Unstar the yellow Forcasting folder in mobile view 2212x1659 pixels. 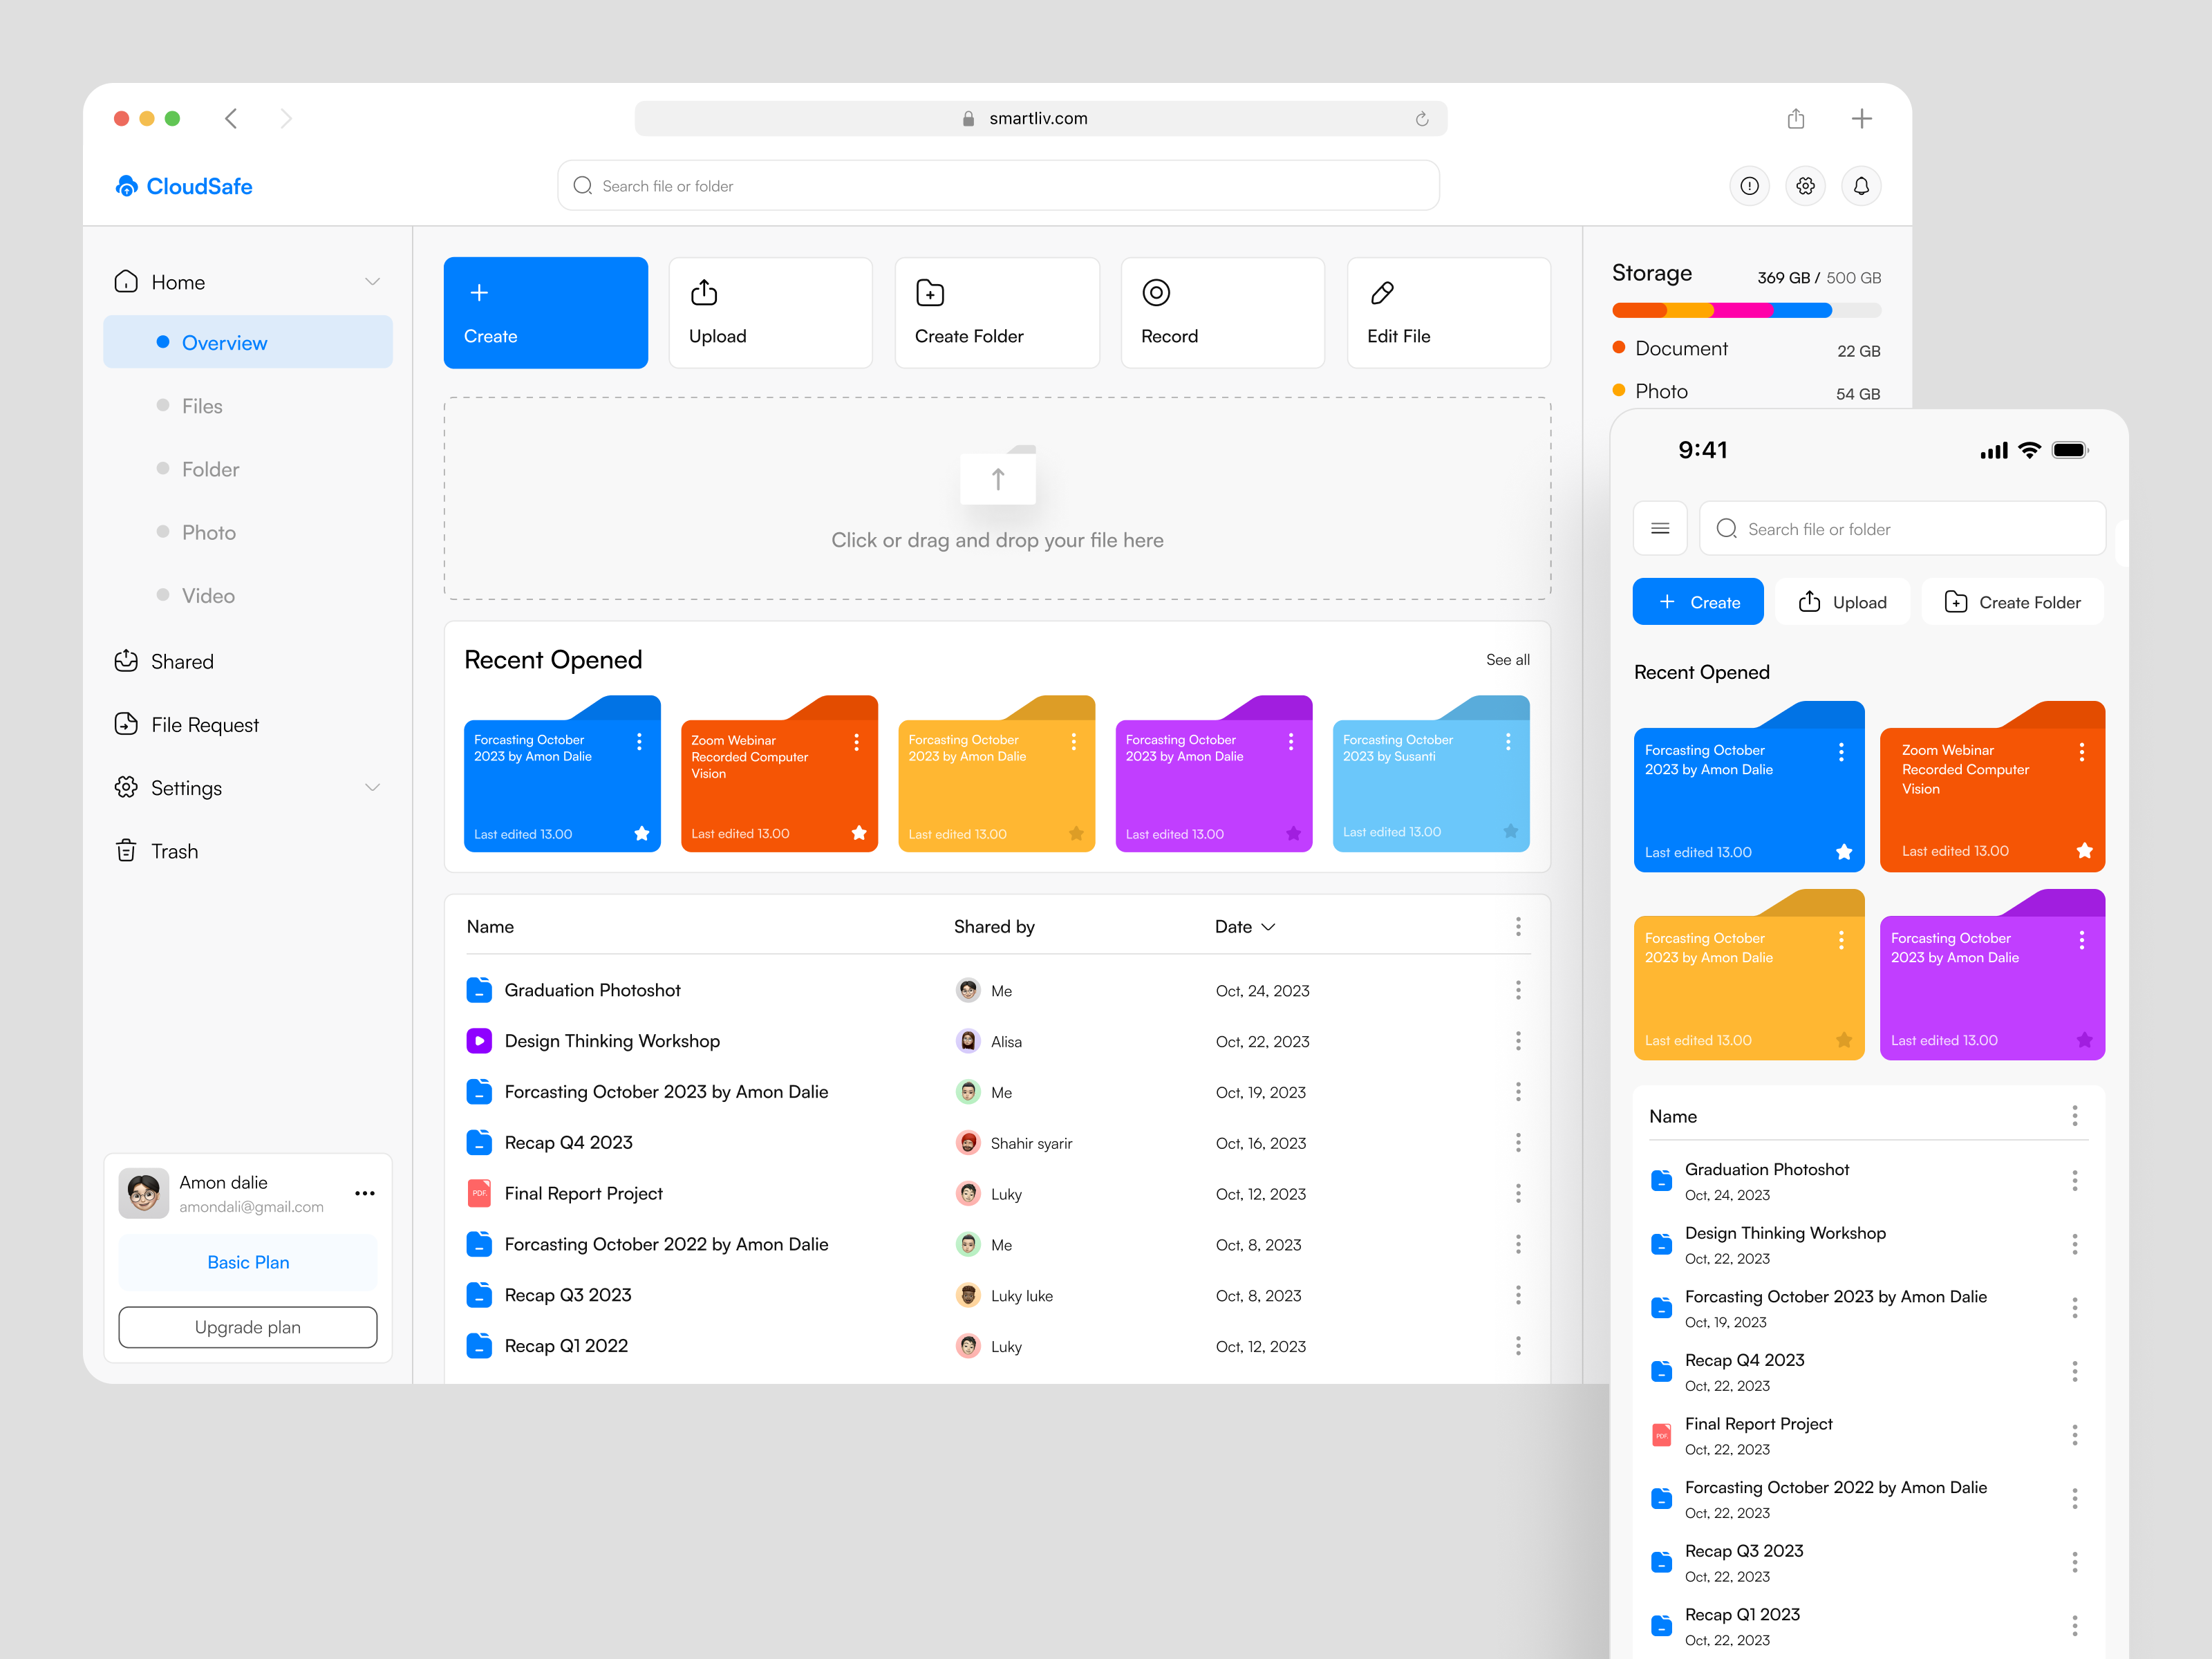pos(1845,1040)
